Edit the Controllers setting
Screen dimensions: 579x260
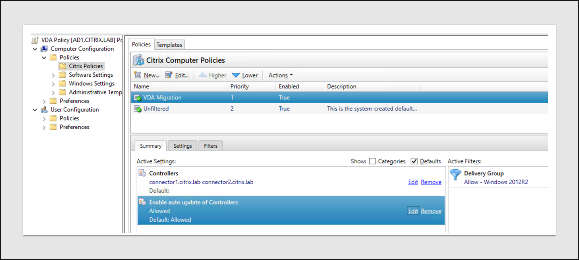(x=413, y=182)
